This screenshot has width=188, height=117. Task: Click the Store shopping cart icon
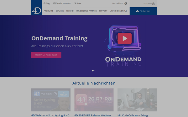76,3
